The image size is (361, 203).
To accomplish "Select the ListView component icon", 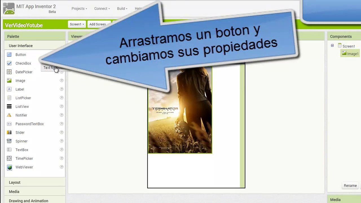I will [9, 107].
